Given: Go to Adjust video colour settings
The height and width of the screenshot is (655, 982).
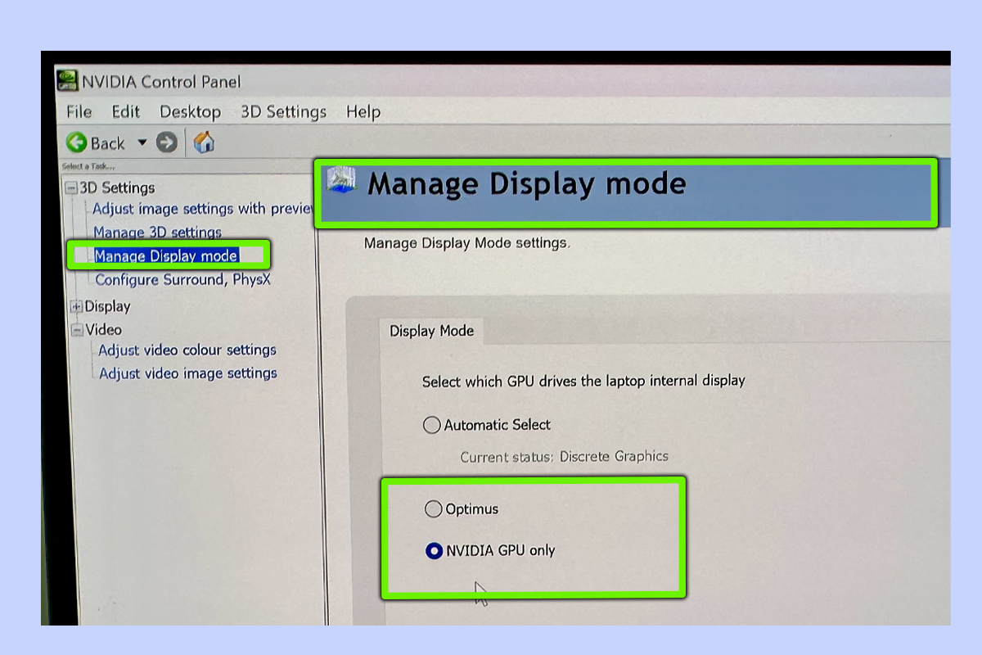Looking at the screenshot, I should point(187,350).
